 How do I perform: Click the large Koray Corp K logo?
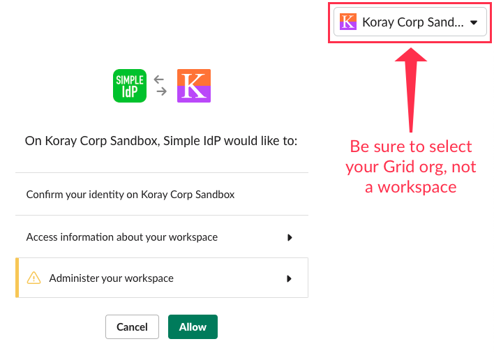[194, 86]
